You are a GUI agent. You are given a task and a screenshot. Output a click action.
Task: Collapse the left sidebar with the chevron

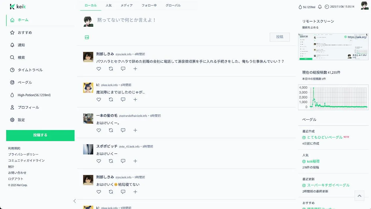tap(74, 201)
